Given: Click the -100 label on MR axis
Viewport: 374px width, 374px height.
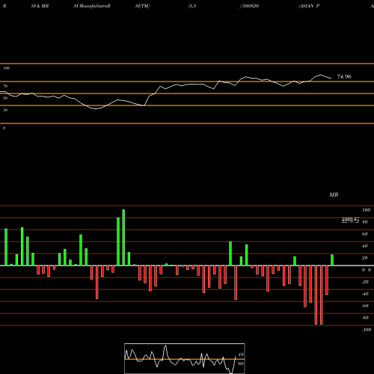Looking at the screenshot, I should point(366,330).
